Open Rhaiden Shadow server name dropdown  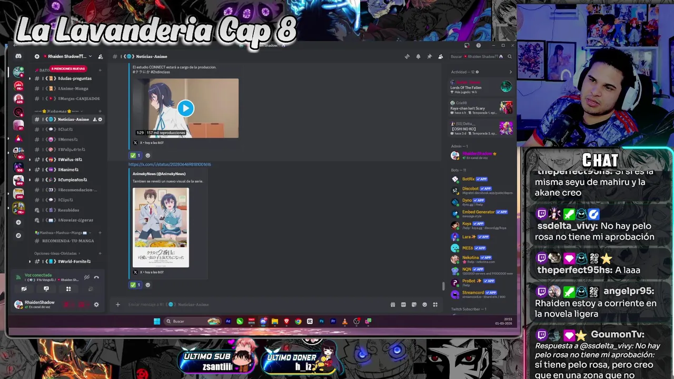pos(68,56)
